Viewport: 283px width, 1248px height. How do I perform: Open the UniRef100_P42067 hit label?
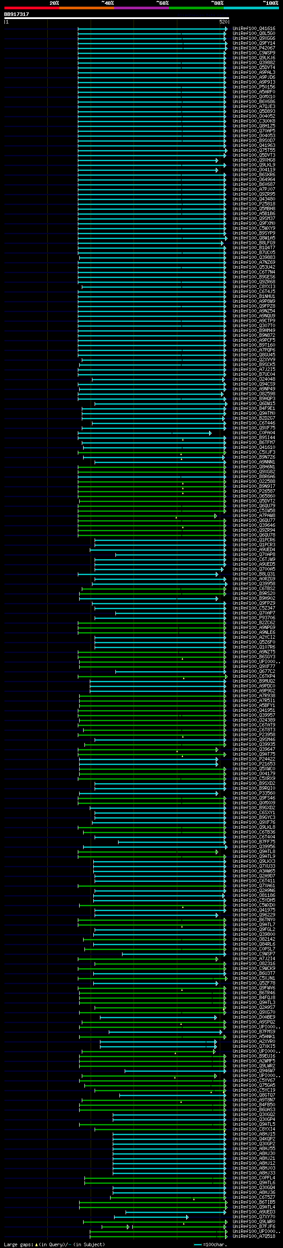pos(254,48)
